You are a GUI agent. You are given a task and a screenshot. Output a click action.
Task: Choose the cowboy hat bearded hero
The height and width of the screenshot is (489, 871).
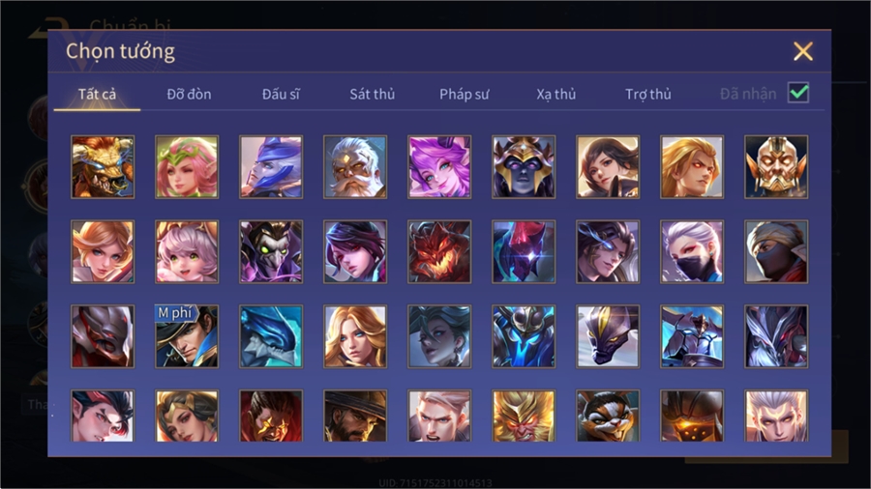click(355, 416)
